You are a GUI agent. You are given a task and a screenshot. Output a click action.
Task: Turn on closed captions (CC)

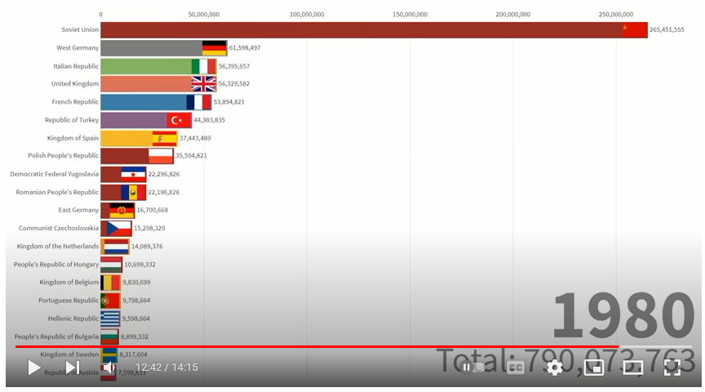tap(515, 367)
